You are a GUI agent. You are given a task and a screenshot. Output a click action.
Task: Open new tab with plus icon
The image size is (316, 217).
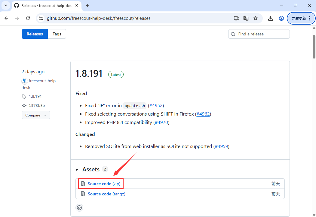point(87,5)
